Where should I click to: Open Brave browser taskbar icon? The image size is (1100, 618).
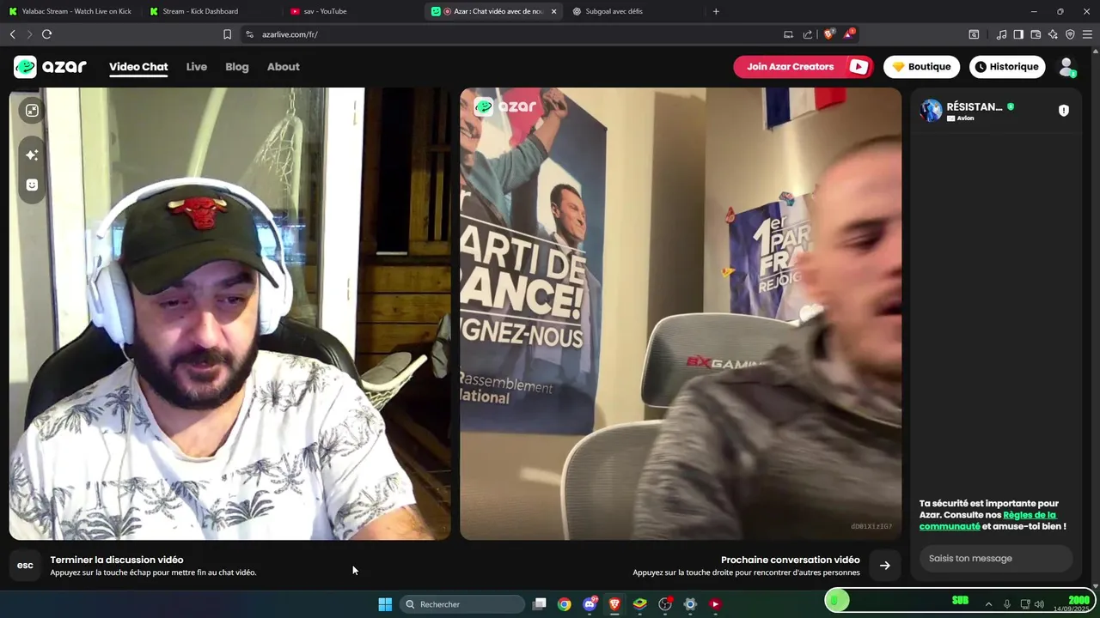(614, 604)
